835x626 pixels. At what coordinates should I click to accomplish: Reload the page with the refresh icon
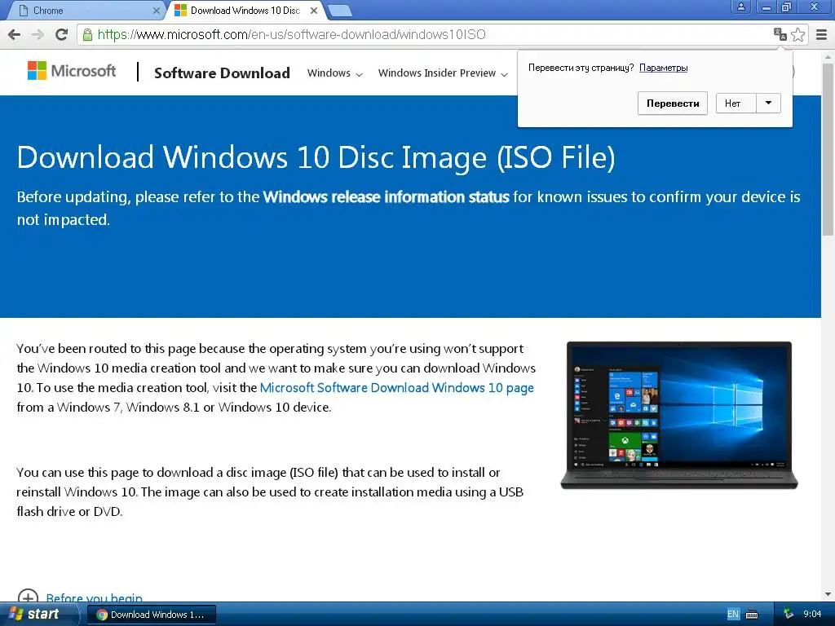click(62, 34)
